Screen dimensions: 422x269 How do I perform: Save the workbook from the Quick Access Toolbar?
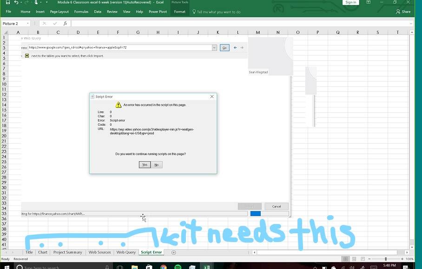[7, 2]
